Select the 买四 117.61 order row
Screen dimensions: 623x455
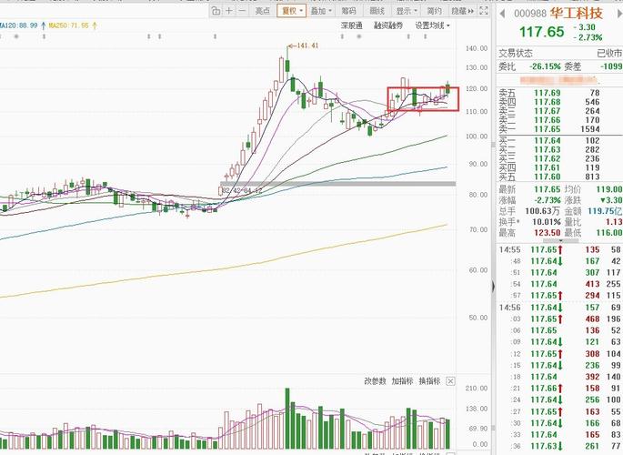(559, 167)
